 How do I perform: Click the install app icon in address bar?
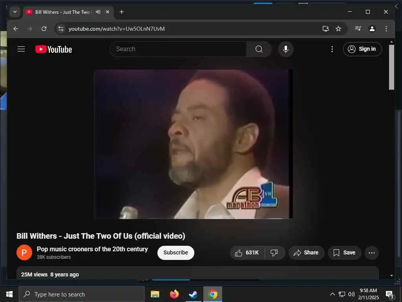point(325,29)
